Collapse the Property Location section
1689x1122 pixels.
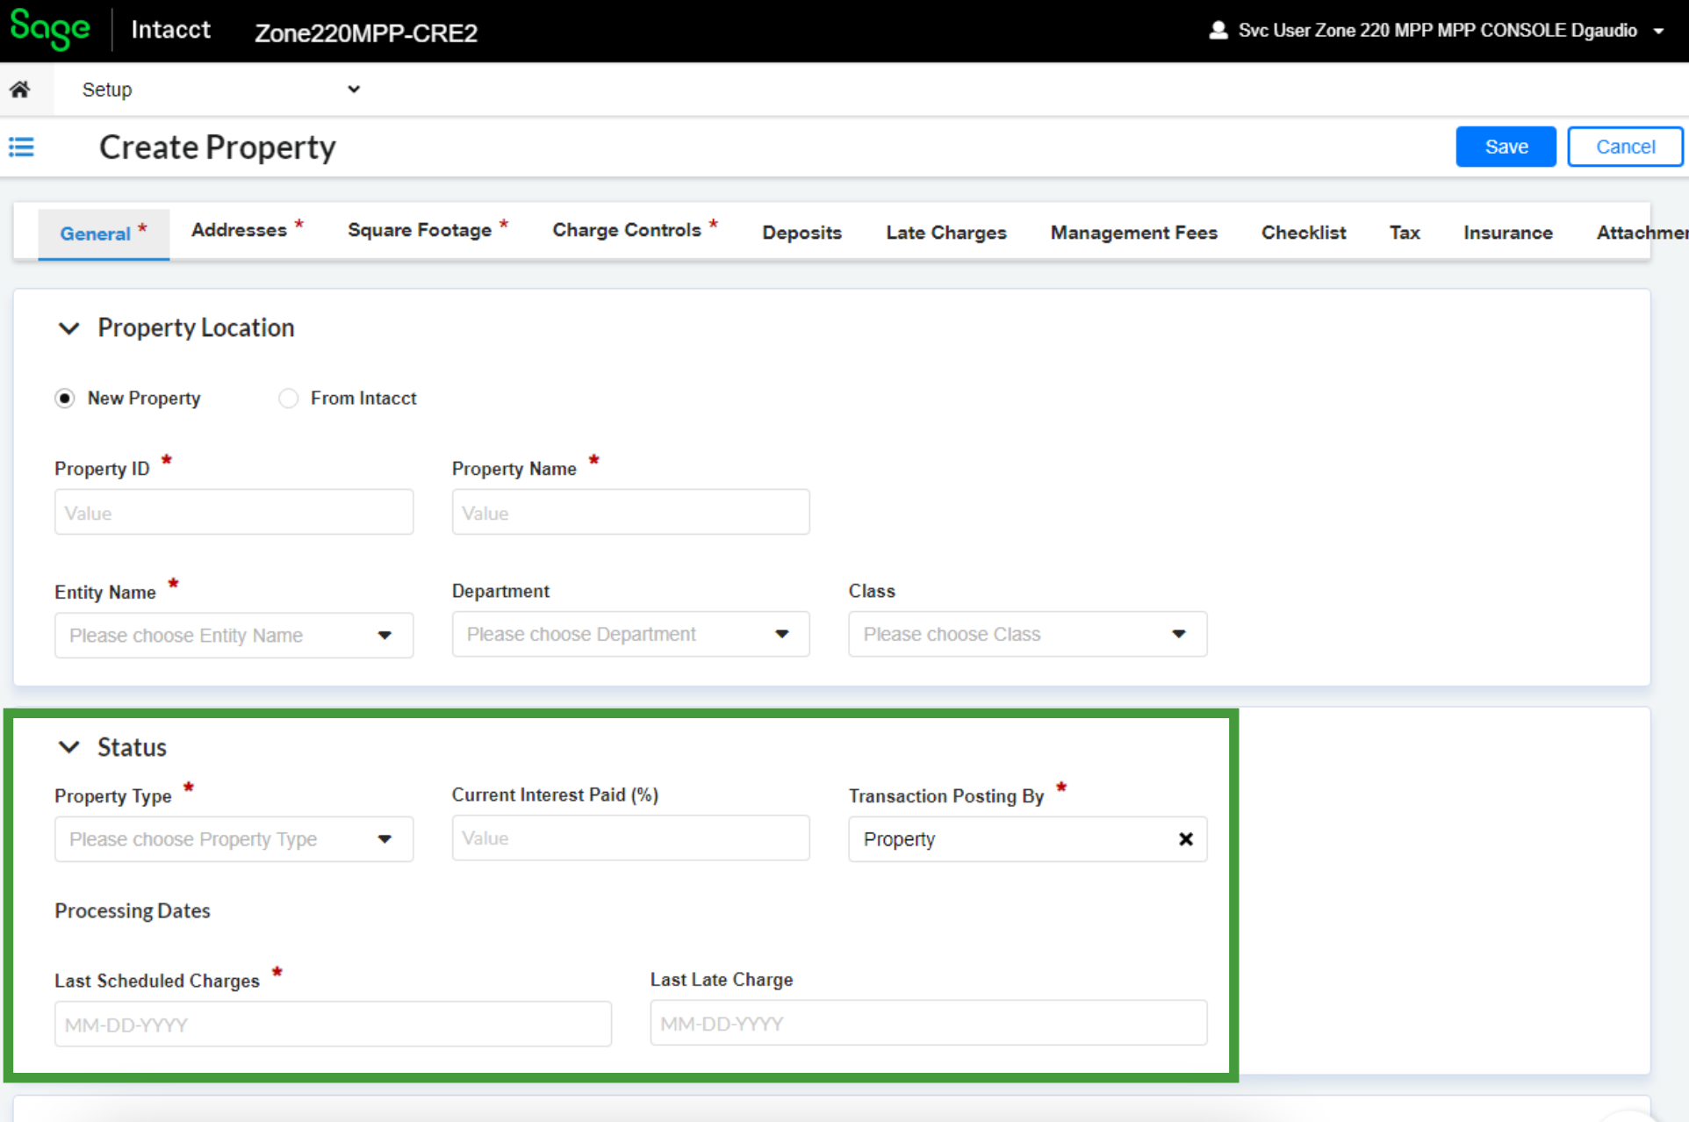tap(68, 328)
